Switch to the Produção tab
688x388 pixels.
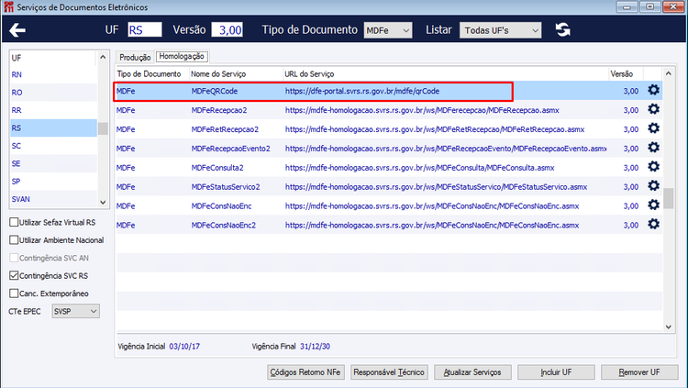pos(135,58)
